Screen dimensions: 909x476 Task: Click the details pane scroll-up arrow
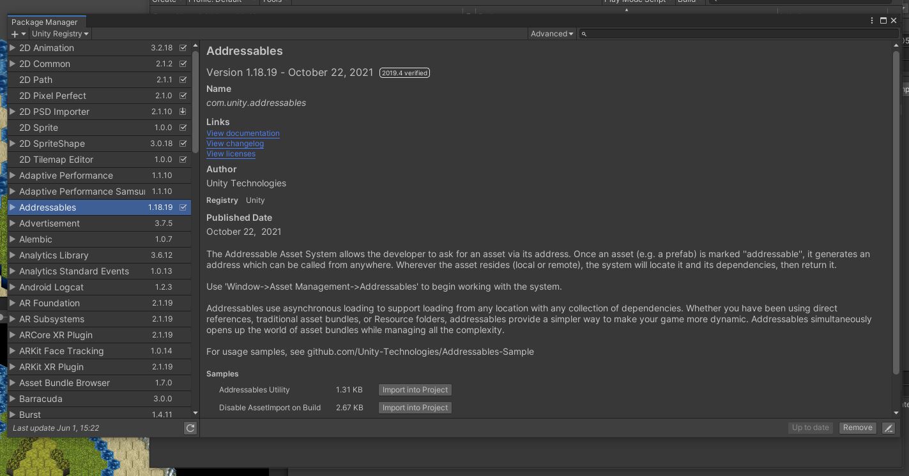tap(896, 46)
